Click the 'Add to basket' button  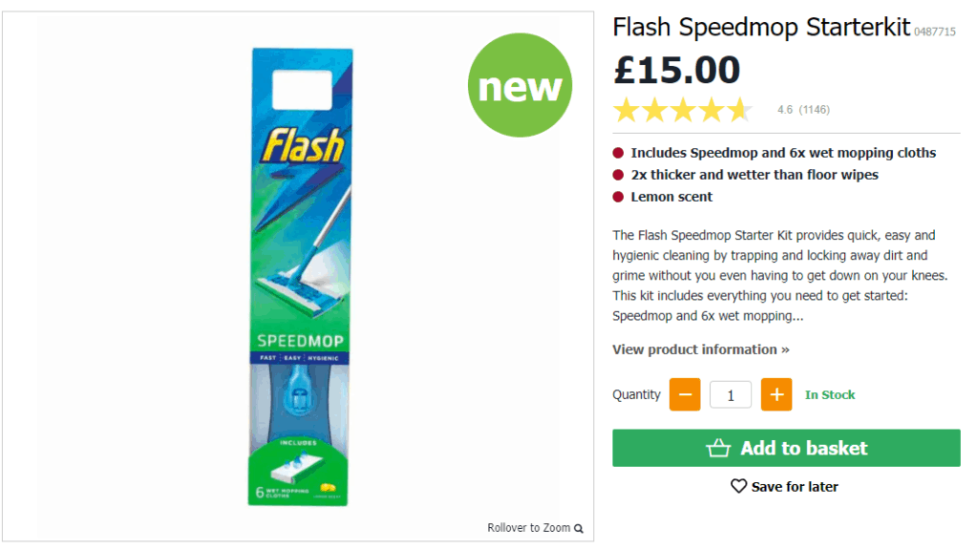pos(785,447)
